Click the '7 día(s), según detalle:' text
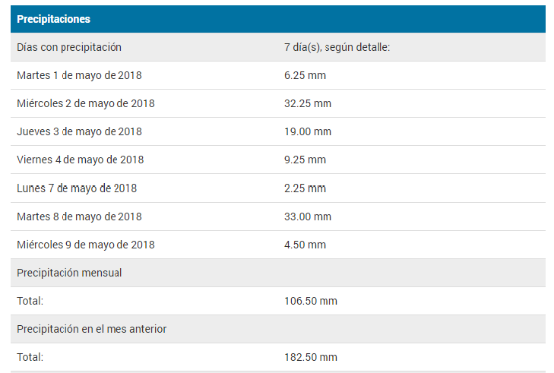The height and width of the screenshot is (373, 554). pos(337,47)
